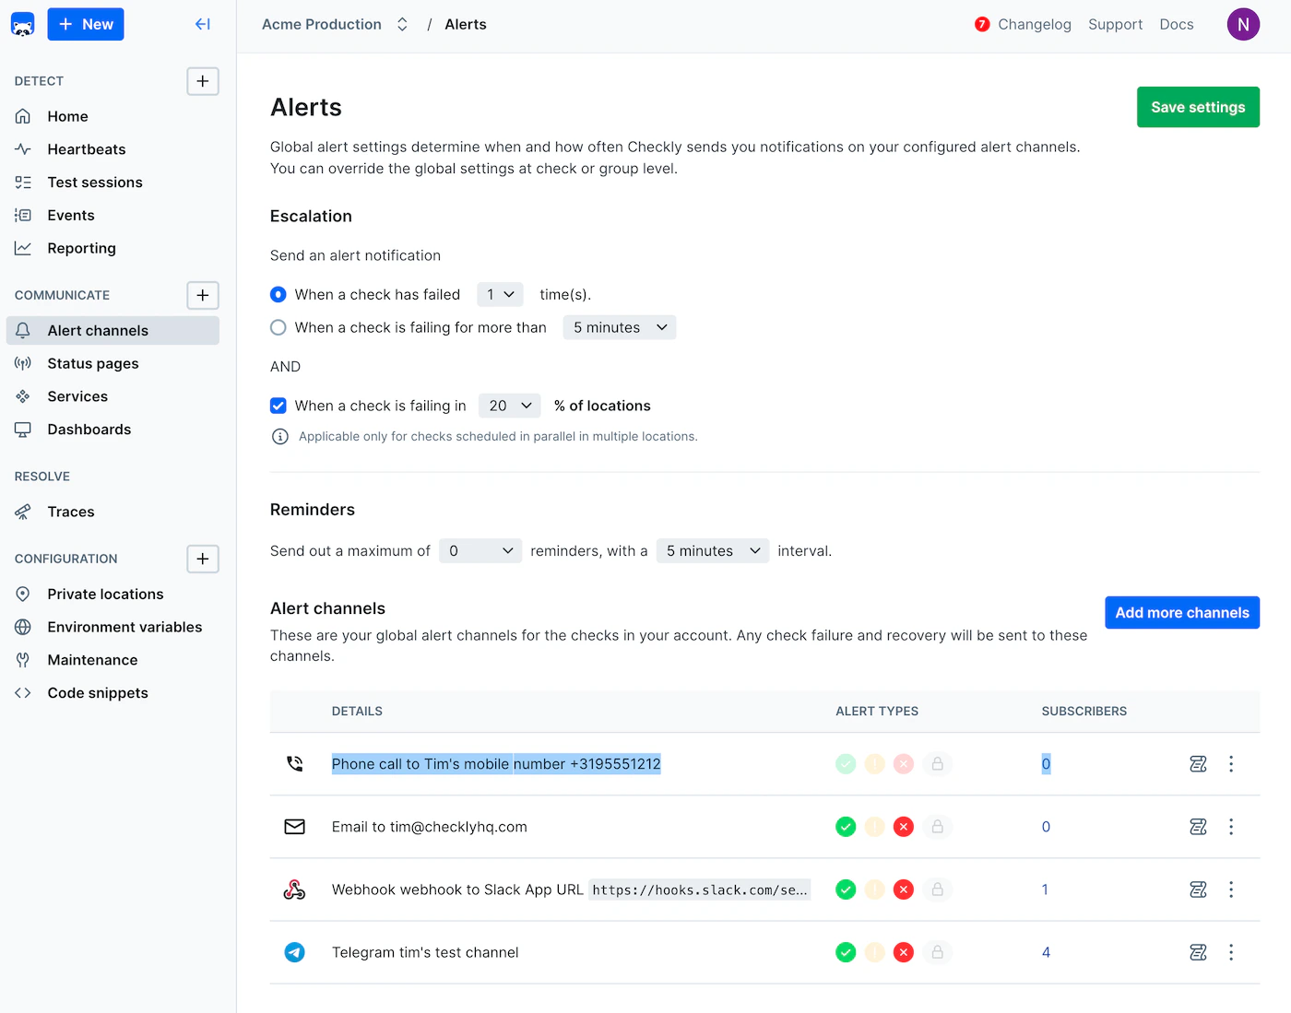Screen dimensions: 1291x1013
Task: Open the edit icon for the Email channel row
Action: click(1198, 827)
